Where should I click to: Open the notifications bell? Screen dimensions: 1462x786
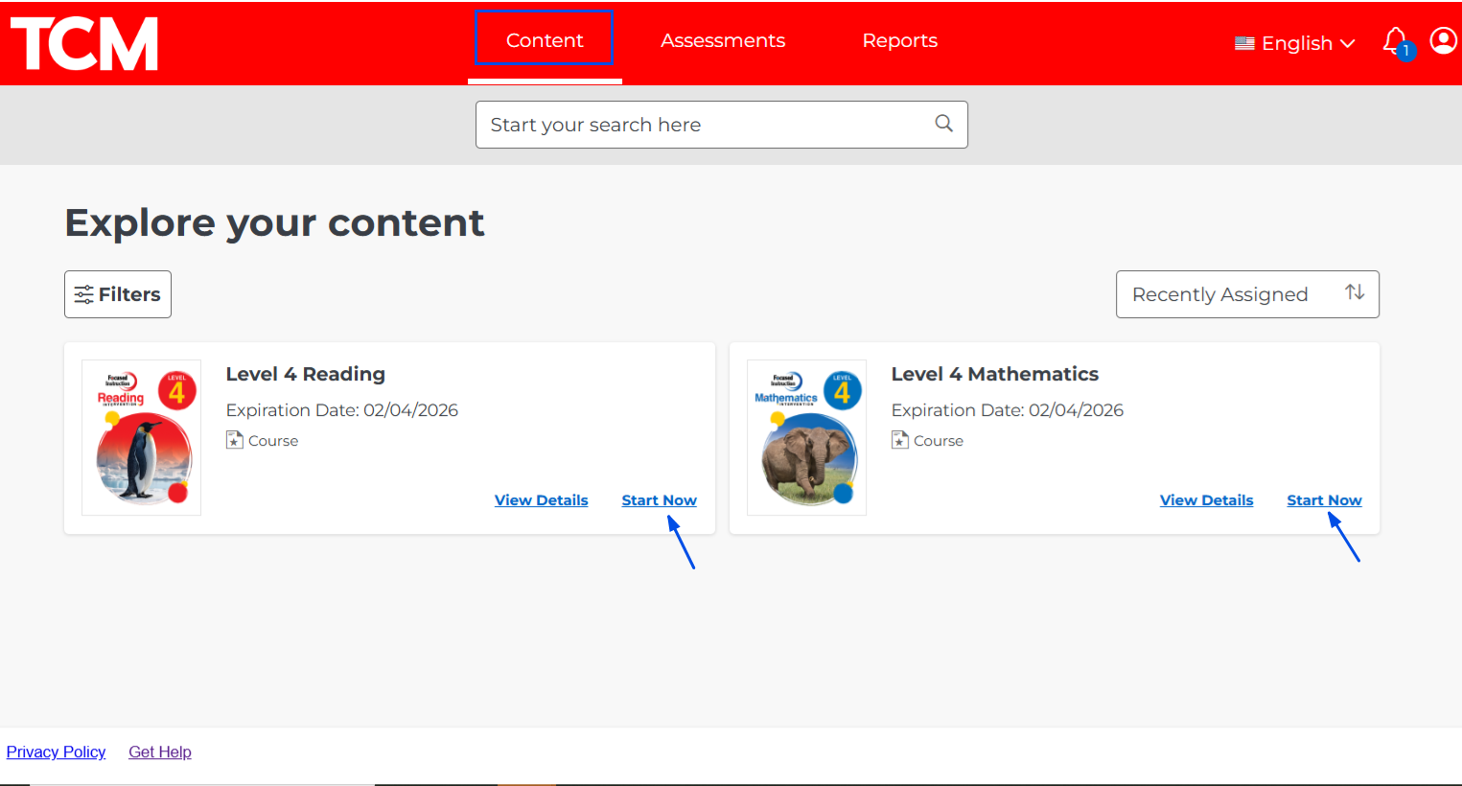point(1395,41)
